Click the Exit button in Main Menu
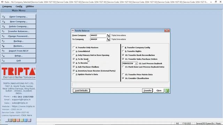This screenshot has width=223, height=125. tap(18, 61)
